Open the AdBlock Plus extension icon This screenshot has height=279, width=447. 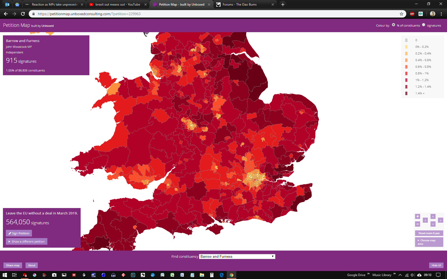(412, 14)
